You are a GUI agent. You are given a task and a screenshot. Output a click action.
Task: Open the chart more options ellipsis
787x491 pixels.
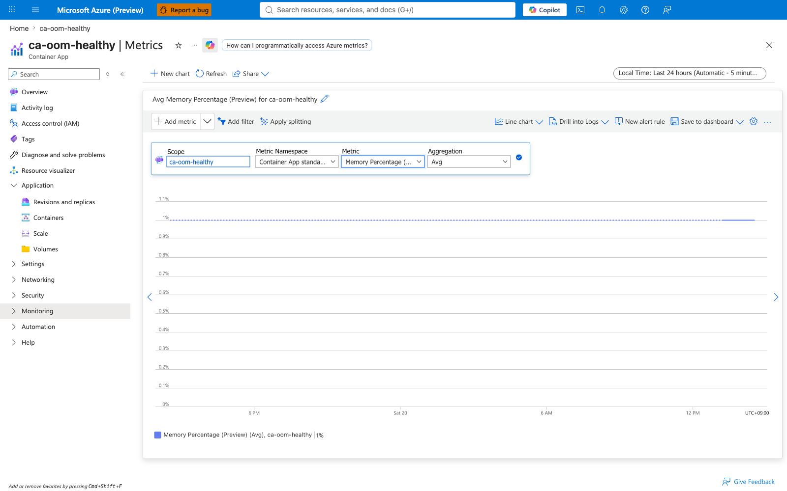(767, 122)
